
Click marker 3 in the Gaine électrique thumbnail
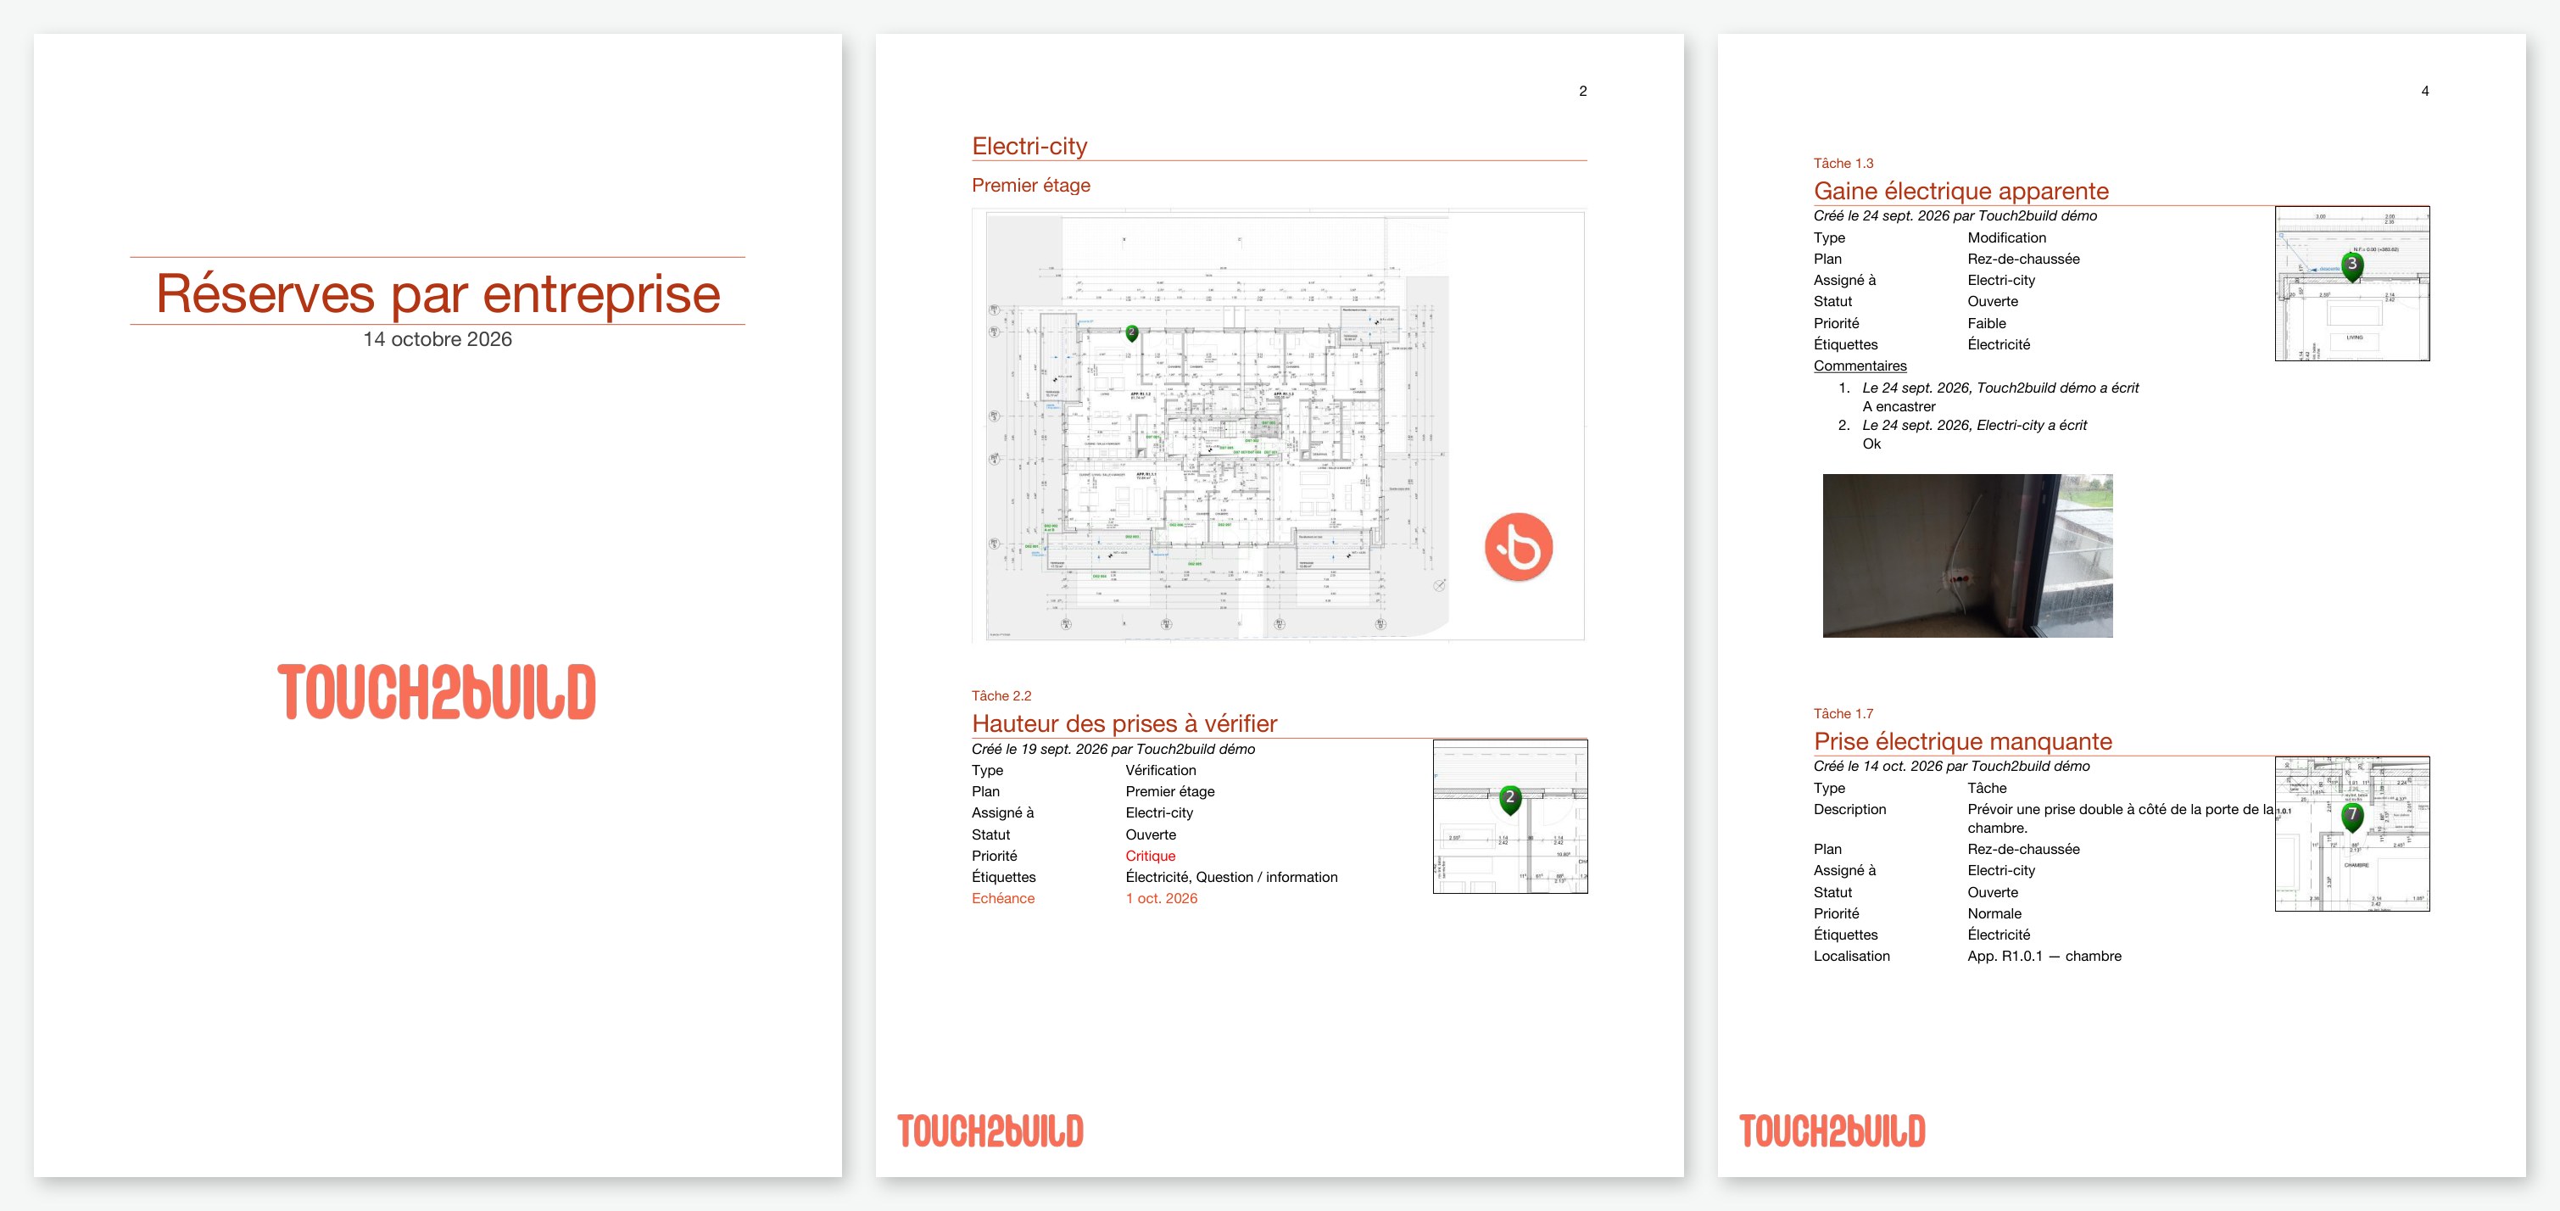point(2351,266)
